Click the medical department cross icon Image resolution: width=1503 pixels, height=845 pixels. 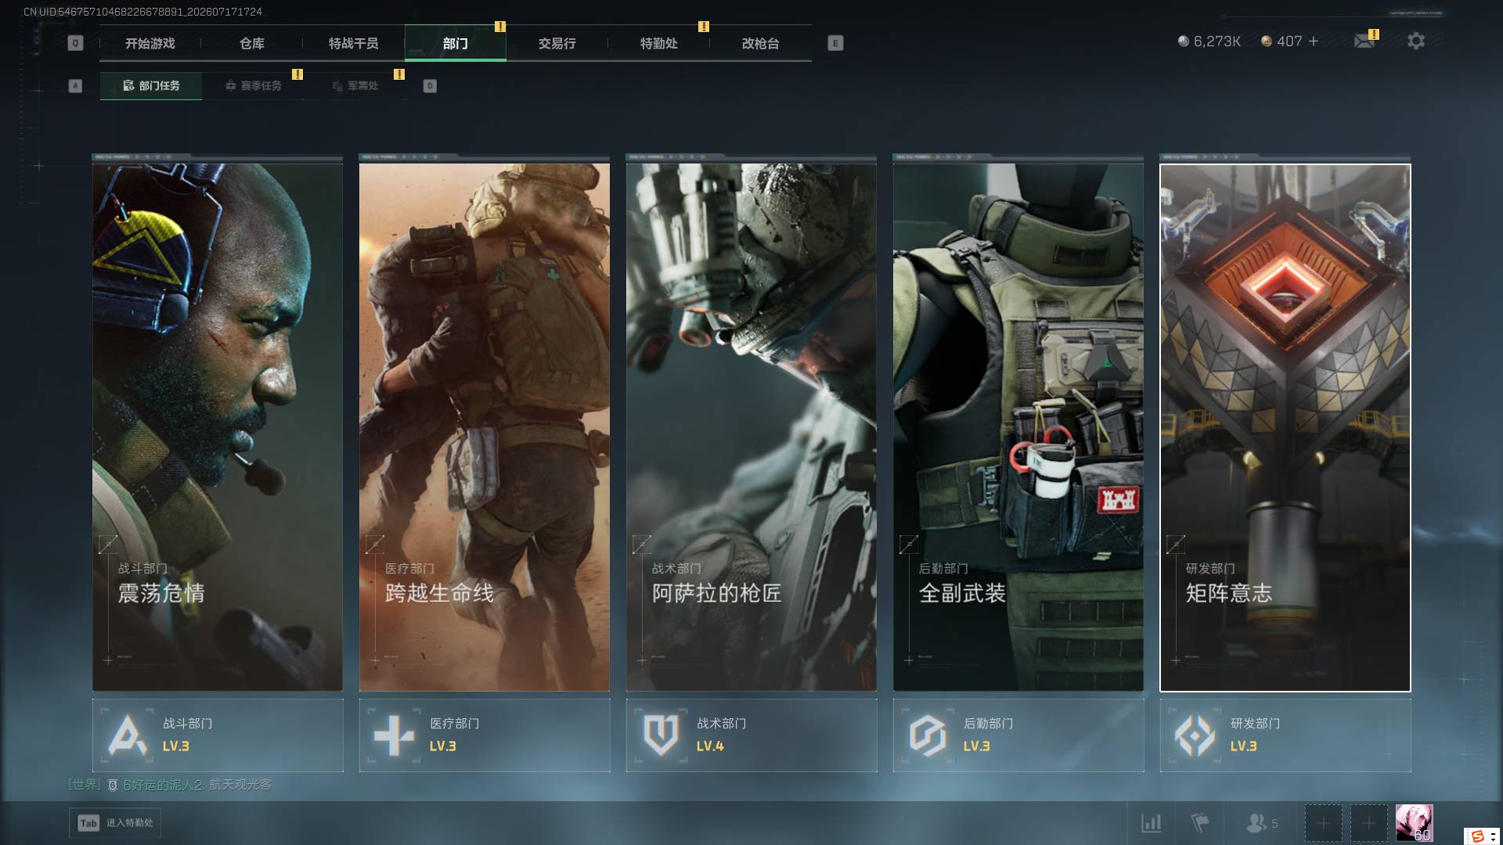click(394, 735)
